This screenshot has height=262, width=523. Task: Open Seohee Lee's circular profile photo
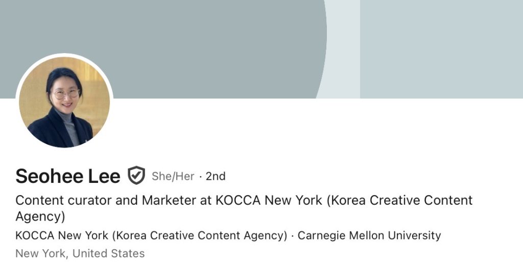(64, 102)
